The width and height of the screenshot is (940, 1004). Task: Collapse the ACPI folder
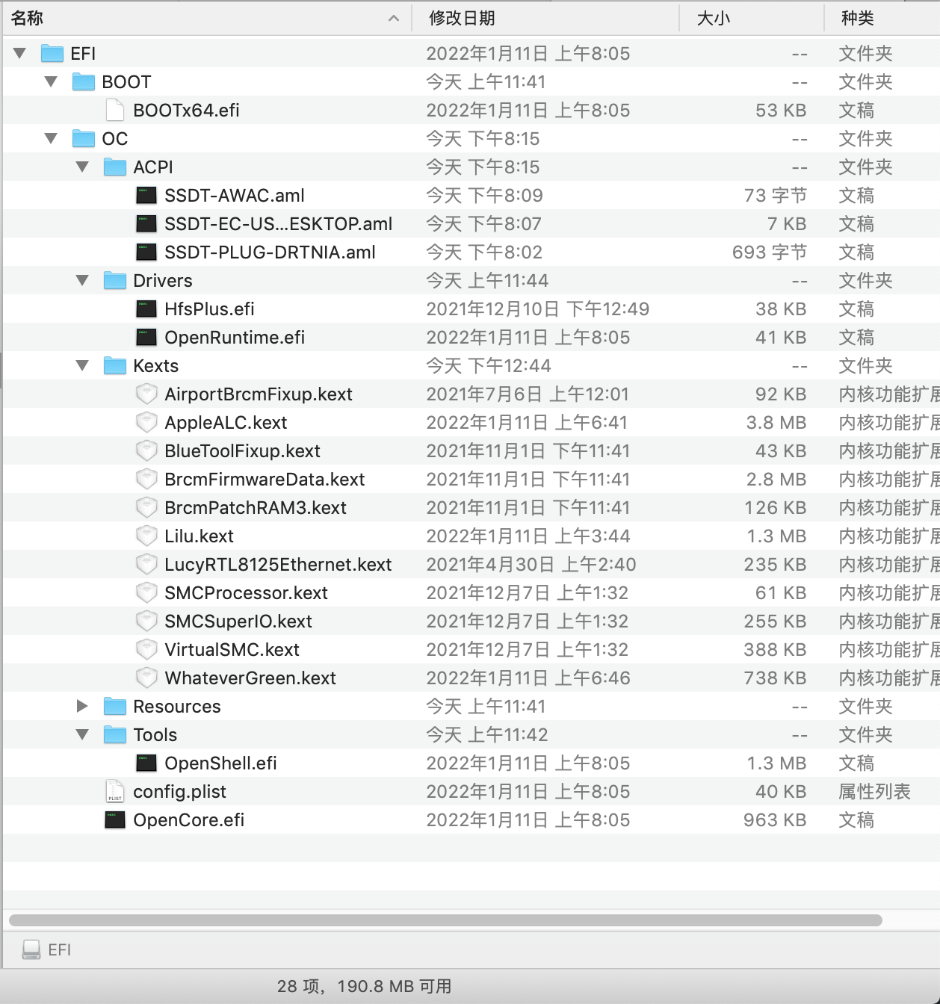pos(82,167)
